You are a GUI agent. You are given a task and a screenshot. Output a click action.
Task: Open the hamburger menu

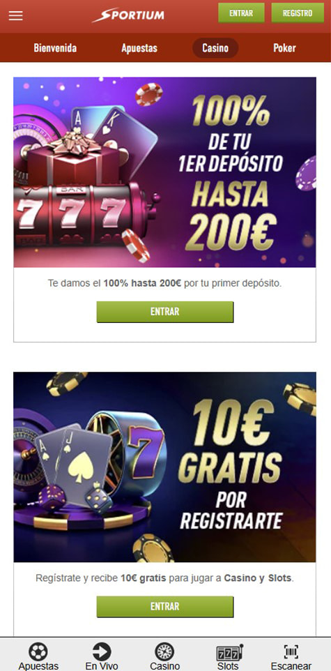[16, 16]
